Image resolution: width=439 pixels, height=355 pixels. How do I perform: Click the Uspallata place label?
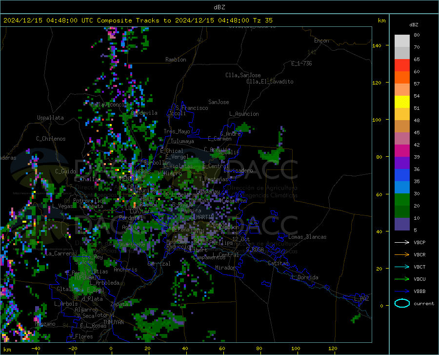(50, 118)
